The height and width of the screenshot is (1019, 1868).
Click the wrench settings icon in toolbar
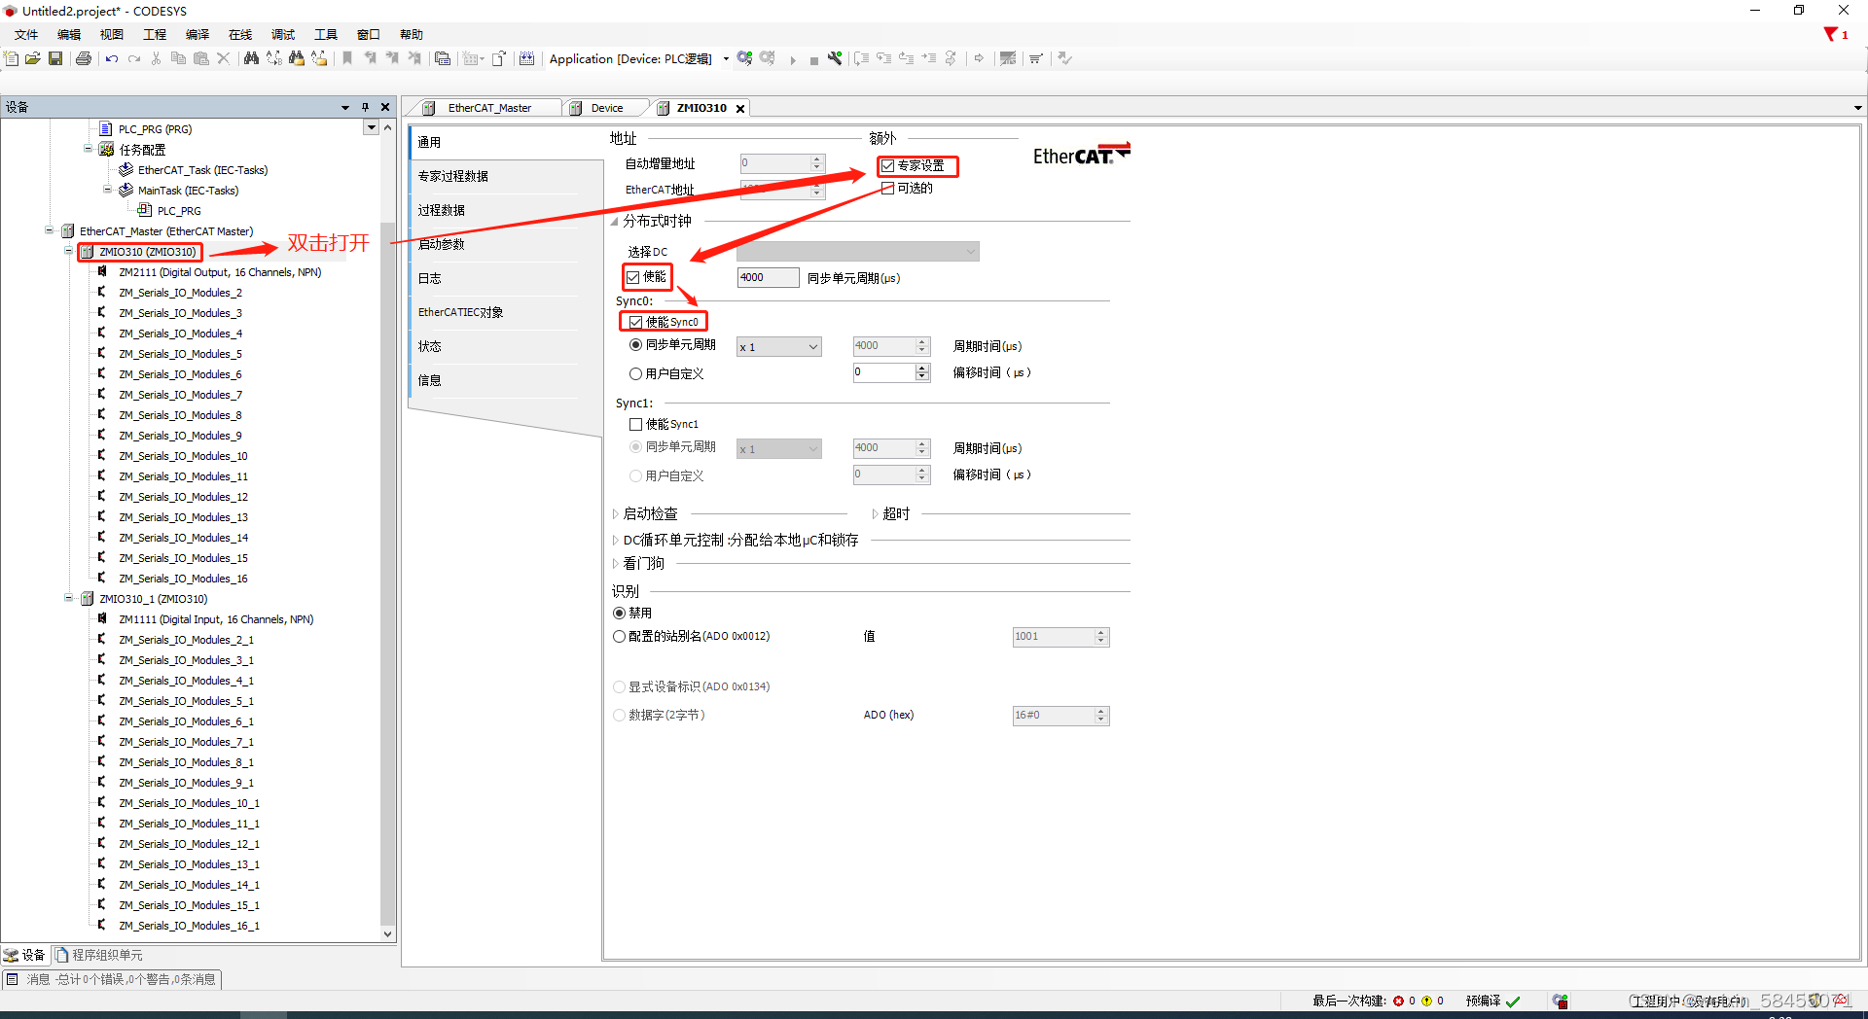[x=835, y=58]
